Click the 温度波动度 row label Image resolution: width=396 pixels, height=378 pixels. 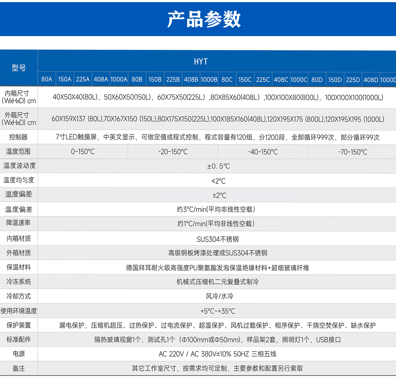tap(20, 166)
